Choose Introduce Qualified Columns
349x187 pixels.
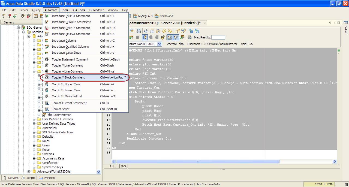(86, 47)
